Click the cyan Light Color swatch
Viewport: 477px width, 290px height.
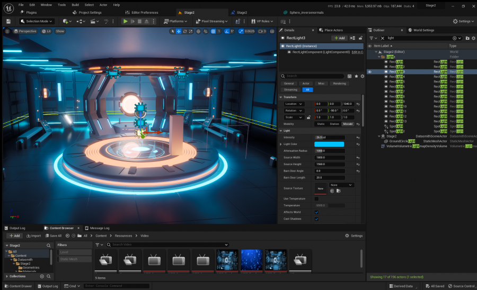coord(329,144)
